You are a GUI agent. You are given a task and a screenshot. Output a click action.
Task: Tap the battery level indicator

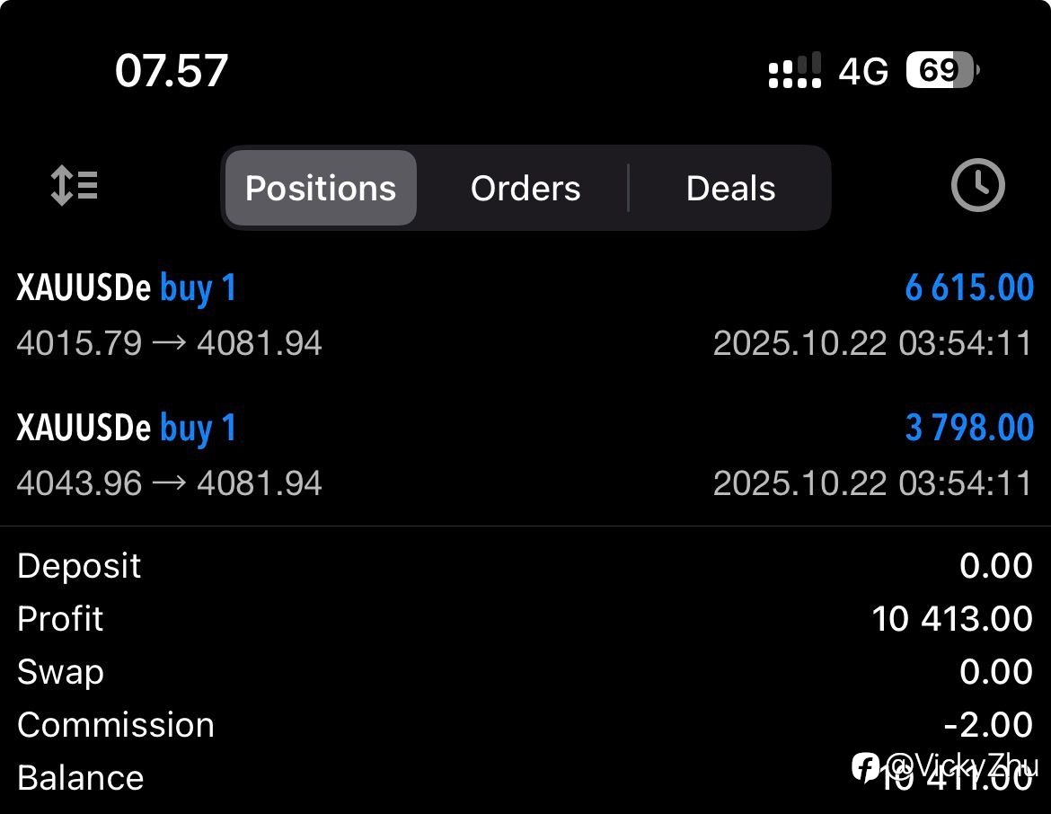pyautogui.click(x=941, y=70)
